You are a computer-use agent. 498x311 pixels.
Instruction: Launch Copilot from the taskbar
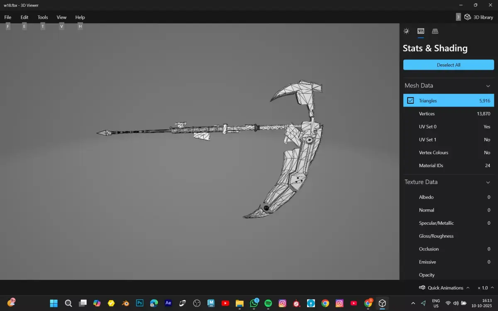[x=97, y=303]
